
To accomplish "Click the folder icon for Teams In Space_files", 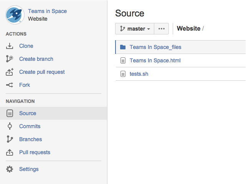I will pyautogui.click(x=123, y=47).
